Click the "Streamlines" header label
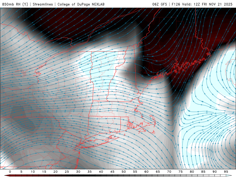 (x=43, y=4)
